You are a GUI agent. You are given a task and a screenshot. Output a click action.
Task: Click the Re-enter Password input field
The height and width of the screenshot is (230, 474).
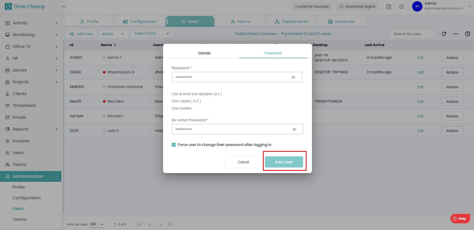(x=237, y=129)
